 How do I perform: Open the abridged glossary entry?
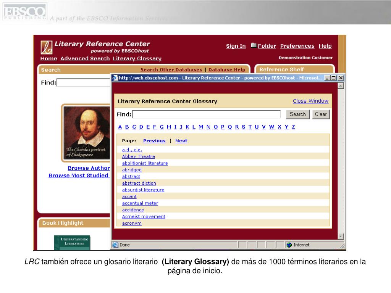tap(132, 170)
